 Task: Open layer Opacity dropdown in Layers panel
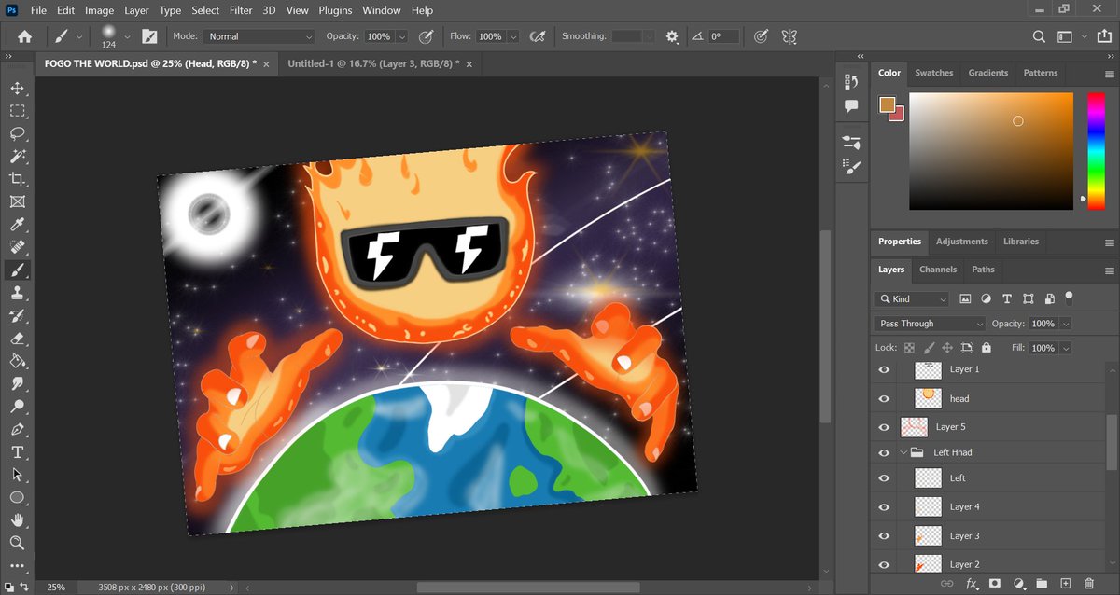[1066, 324]
